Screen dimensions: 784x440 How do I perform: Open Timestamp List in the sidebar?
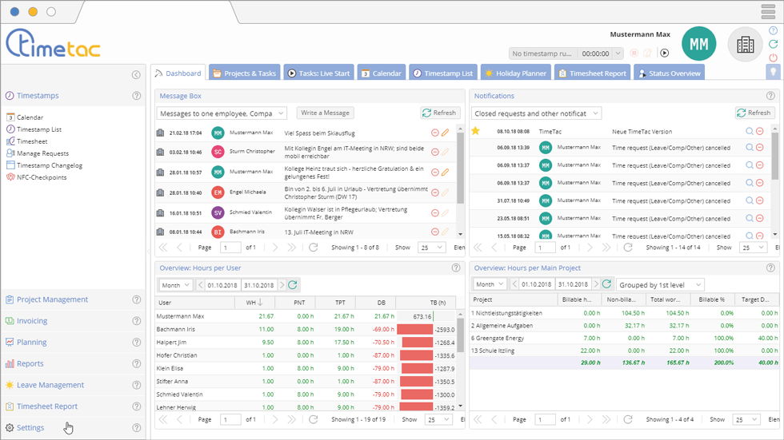tap(39, 129)
